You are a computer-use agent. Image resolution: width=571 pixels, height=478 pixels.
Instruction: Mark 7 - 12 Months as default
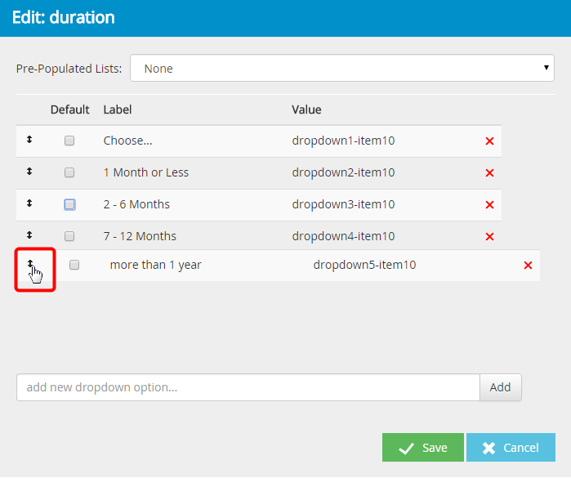click(69, 236)
